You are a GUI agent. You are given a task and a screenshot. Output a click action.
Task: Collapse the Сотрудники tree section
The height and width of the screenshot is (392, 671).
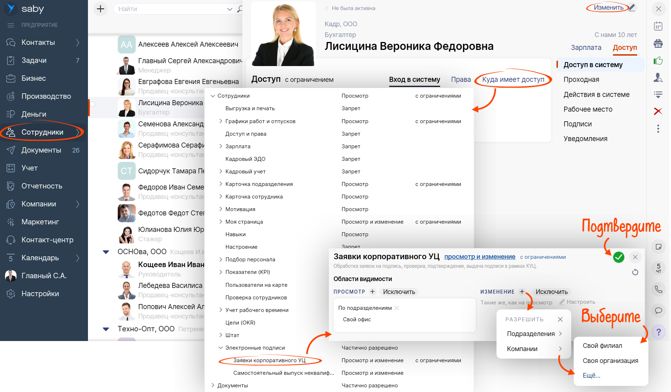(213, 96)
